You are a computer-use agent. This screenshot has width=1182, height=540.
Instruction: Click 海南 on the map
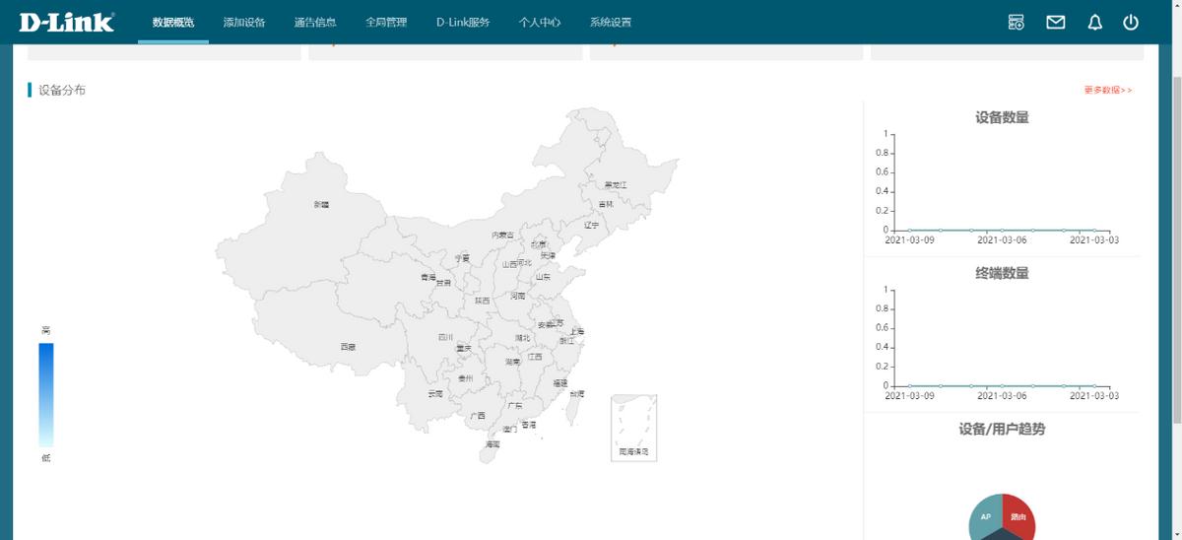click(492, 444)
